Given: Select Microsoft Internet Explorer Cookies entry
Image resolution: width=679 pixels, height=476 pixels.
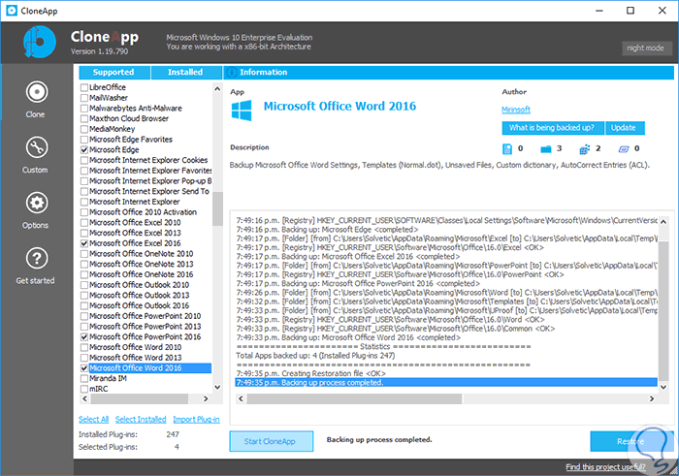Looking at the screenshot, I should click(148, 160).
